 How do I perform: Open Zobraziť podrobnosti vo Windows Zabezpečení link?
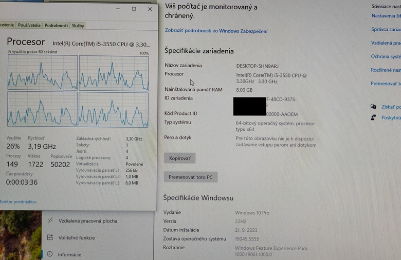click(216, 31)
